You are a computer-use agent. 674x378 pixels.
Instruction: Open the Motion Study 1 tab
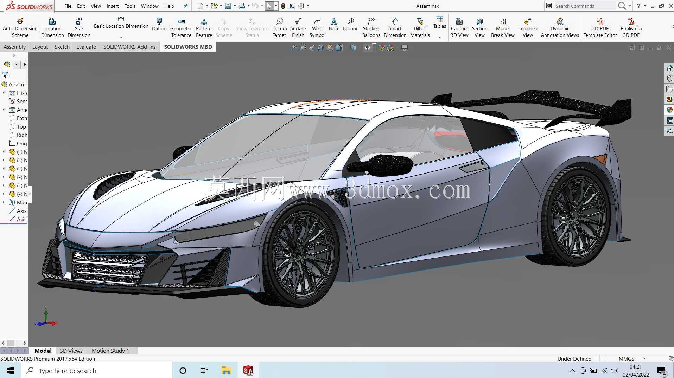110,351
